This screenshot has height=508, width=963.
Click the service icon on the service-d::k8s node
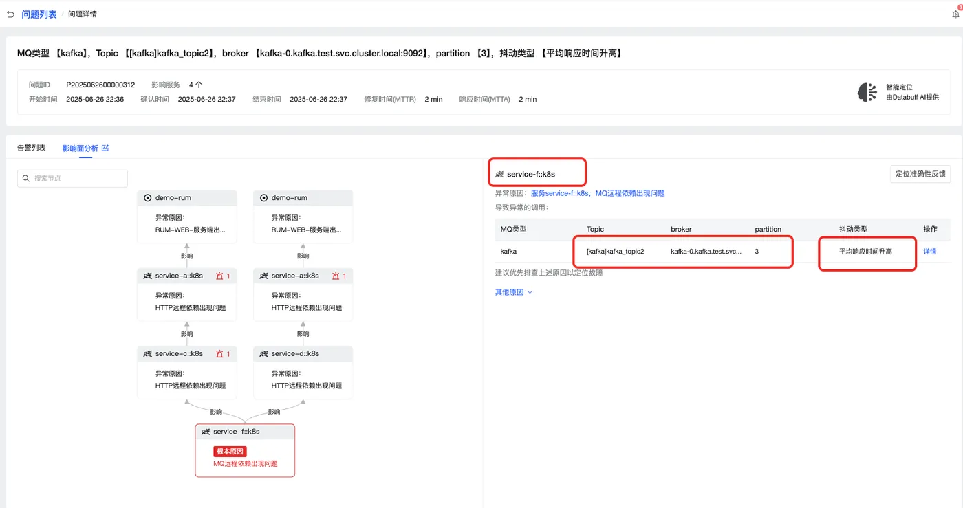tap(263, 354)
